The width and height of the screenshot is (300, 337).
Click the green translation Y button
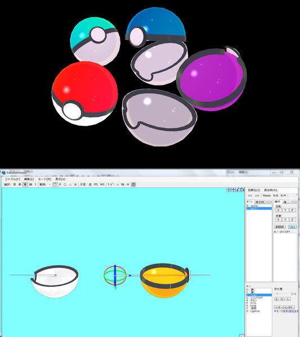[x=285, y=220]
